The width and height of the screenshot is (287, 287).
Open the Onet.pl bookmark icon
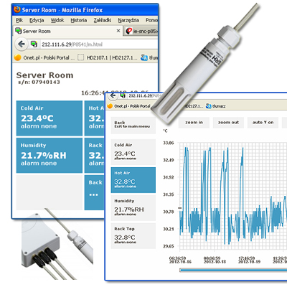coord(17,57)
